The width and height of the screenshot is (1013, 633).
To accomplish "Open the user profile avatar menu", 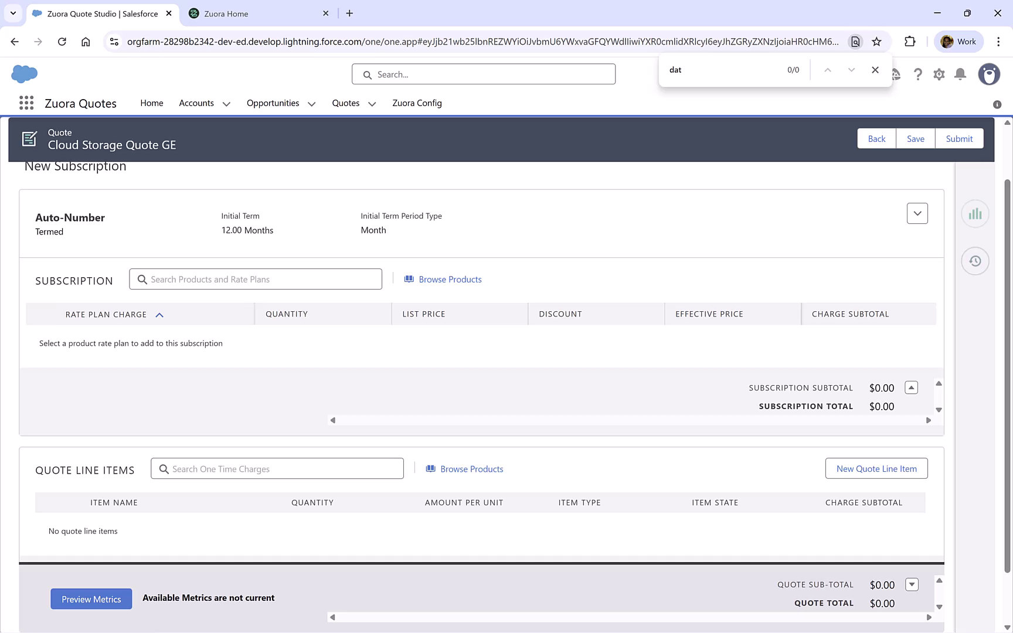I will point(989,74).
